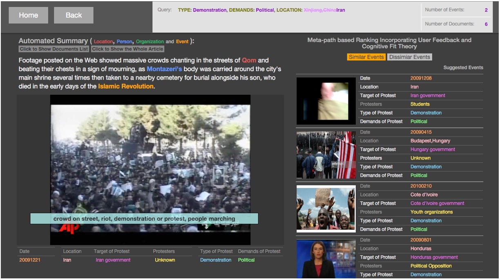Click date 20091221 below the video
This screenshot has width=500, height=280.
pyautogui.click(x=30, y=260)
